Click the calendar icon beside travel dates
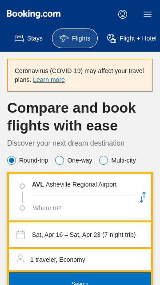Screen dimensions: 160x285 [20, 235]
